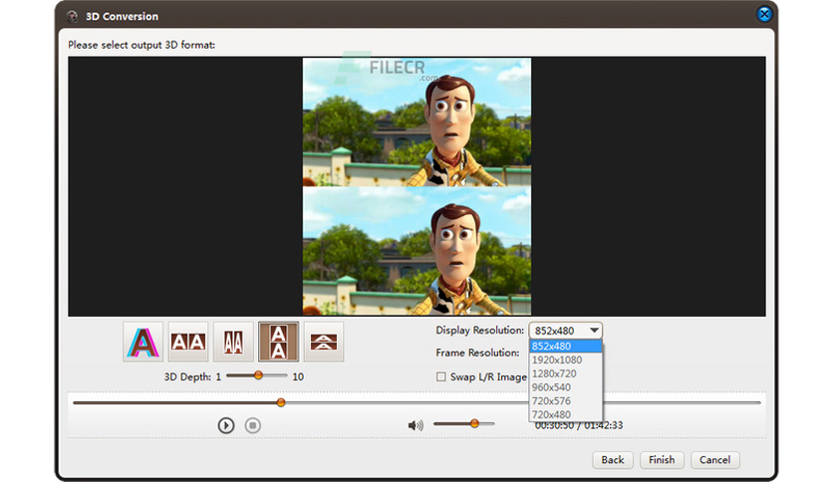Image resolution: width=833 pixels, height=482 pixels.
Task: Click the Back button
Action: tap(613, 460)
